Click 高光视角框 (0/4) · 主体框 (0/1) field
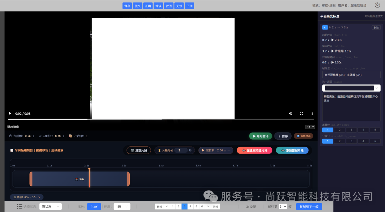The image size is (385, 212). point(351,74)
